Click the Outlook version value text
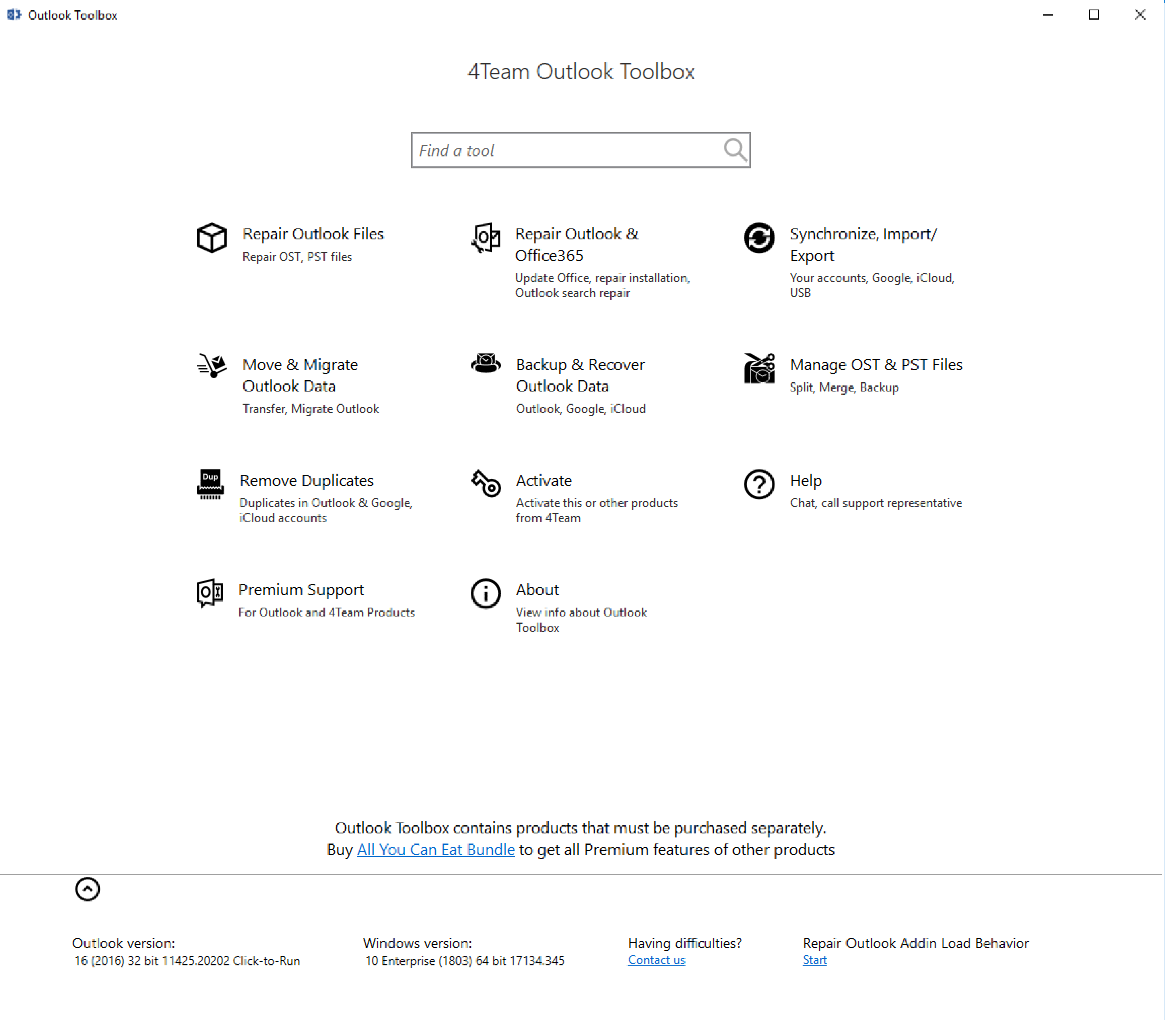Viewport: 1168px width, 1023px height. (187, 961)
